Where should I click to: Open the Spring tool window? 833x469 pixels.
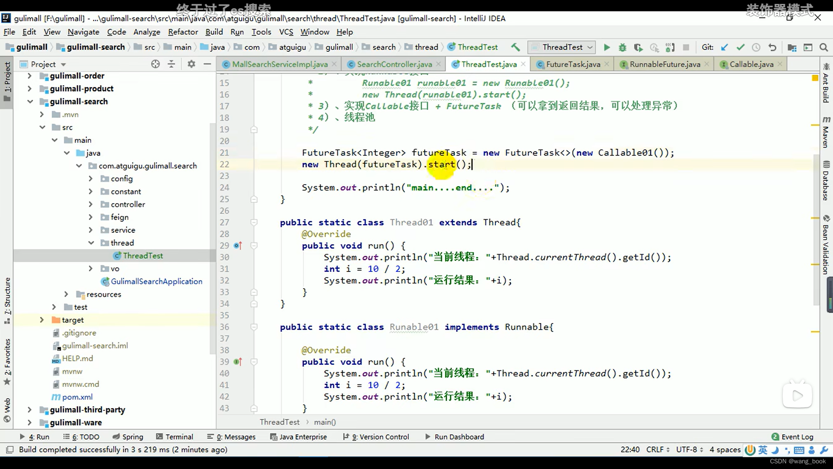[x=128, y=437]
